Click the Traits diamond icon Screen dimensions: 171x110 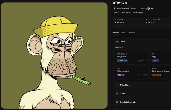(117, 42)
